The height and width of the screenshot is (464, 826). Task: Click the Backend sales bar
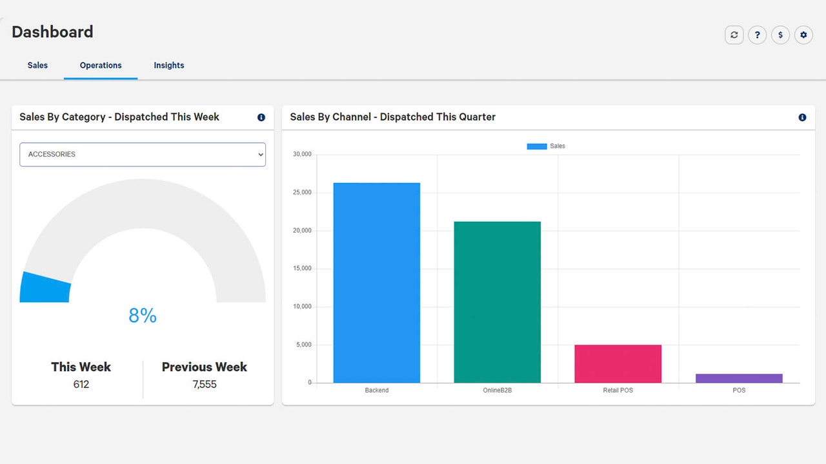[x=376, y=282]
